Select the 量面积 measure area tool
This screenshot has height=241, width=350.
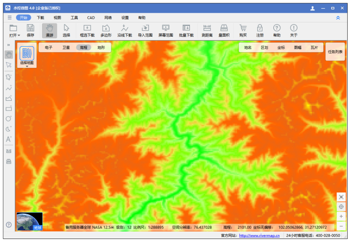[x=224, y=28]
